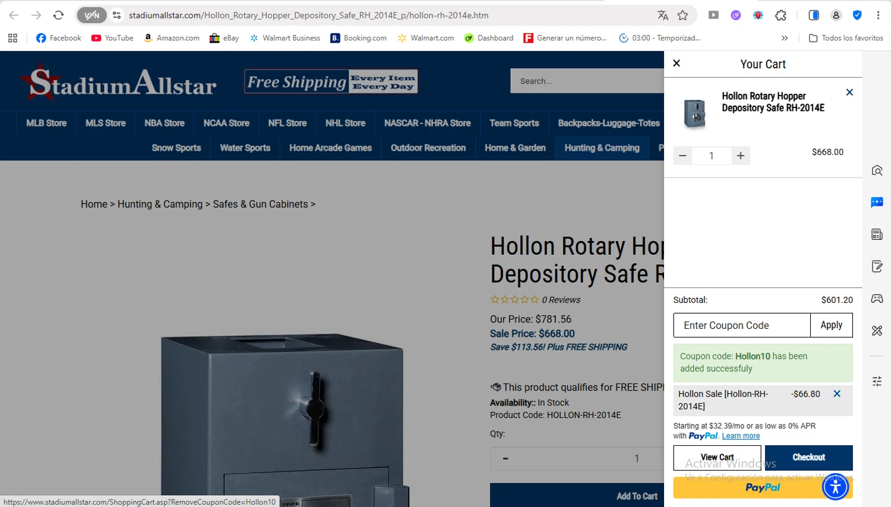The image size is (891, 507).
Task: Click the VPN badge in address bar
Action: tap(91, 15)
